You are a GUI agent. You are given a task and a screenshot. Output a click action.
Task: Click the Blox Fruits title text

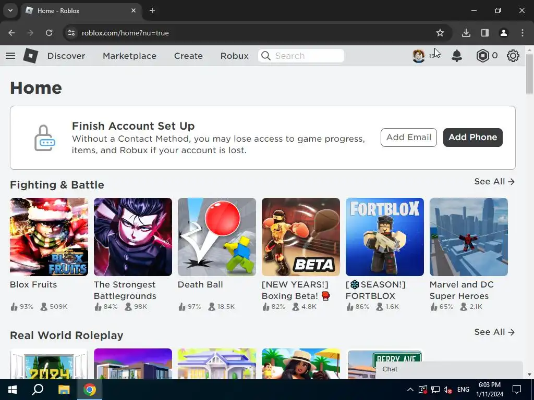click(x=33, y=285)
